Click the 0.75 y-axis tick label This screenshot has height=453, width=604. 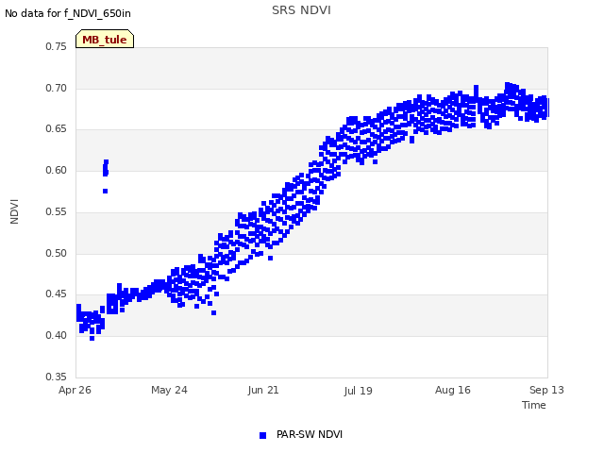57,46
